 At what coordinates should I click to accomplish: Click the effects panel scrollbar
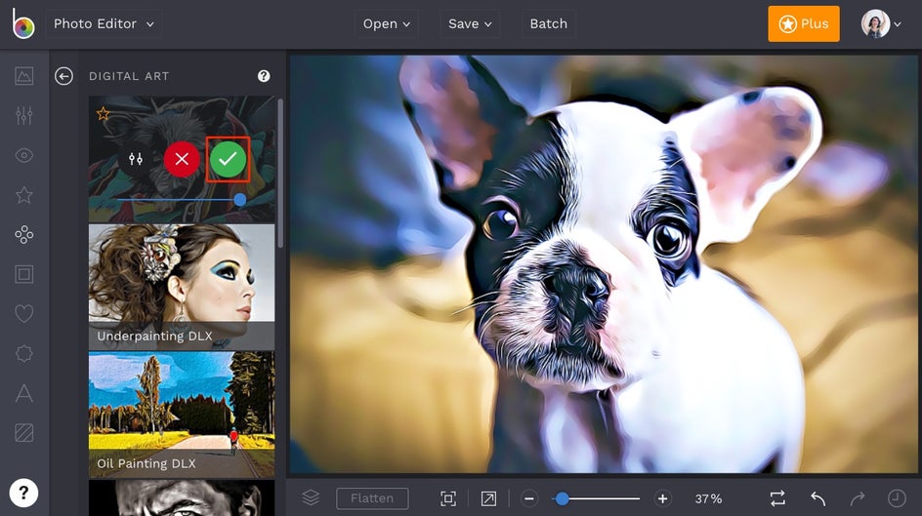[280, 174]
